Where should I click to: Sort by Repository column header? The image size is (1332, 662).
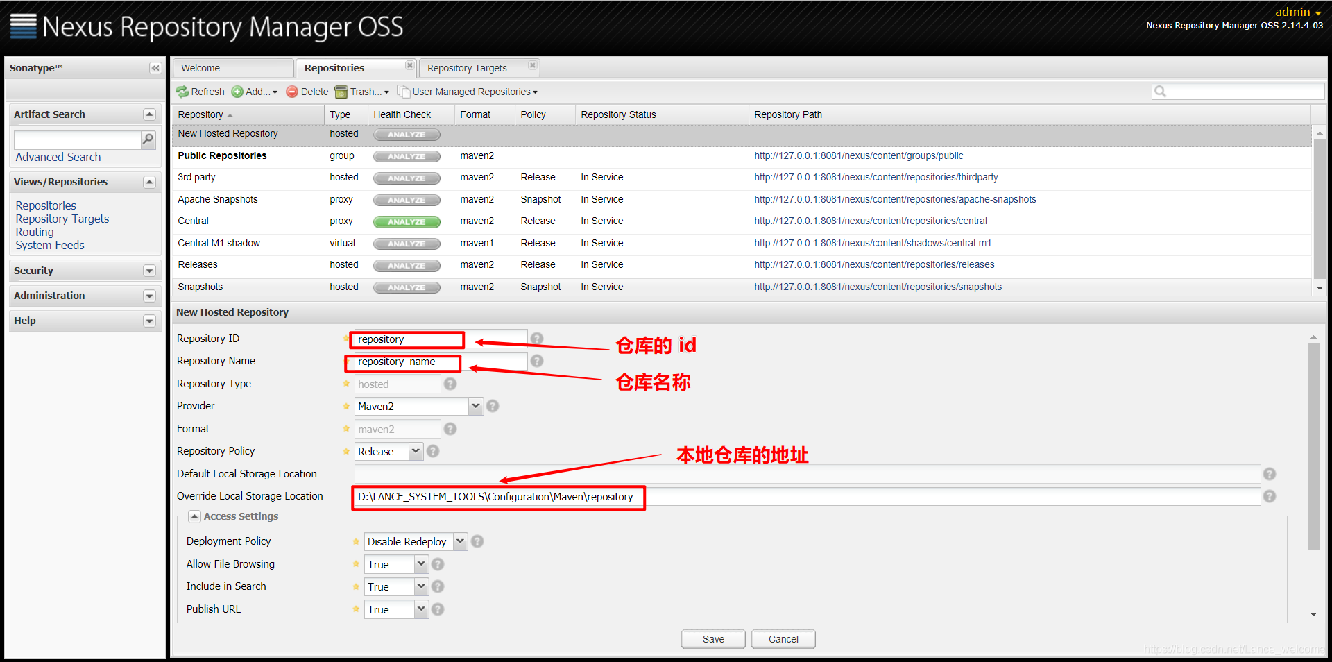[248, 114]
